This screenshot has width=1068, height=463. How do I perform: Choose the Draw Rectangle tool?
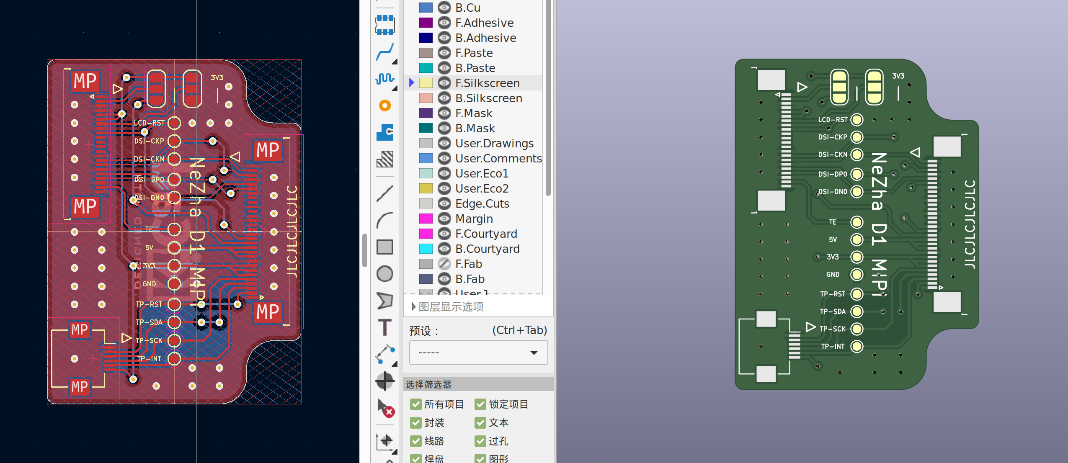385,247
